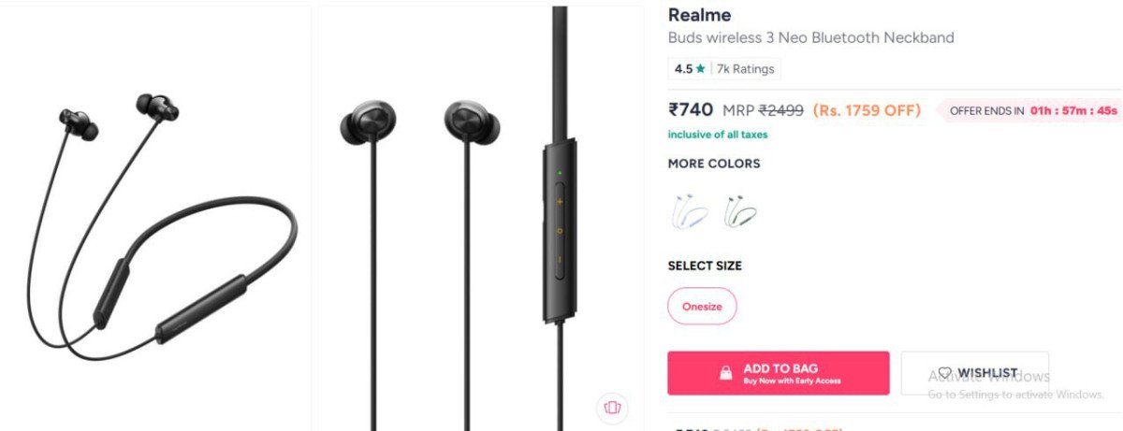Open the 7k Ratings section

[x=745, y=69]
